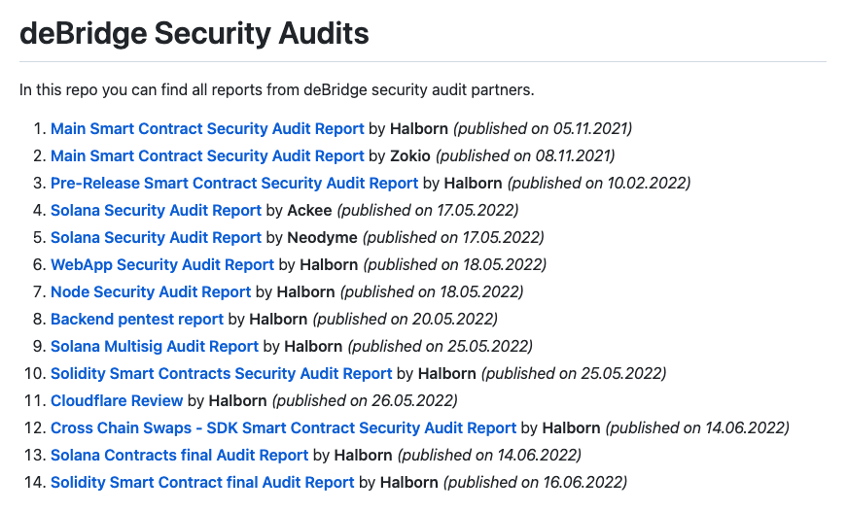Screen dimensions: 848x512
Task: Click the intro sentence about audit partners
Action: coord(277,89)
